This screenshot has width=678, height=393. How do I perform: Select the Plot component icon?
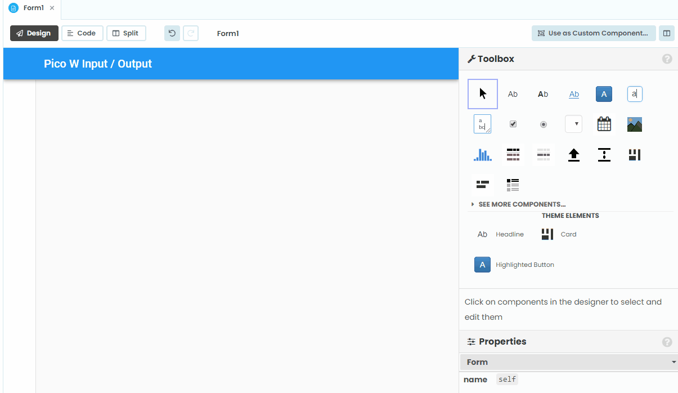pos(482,155)
